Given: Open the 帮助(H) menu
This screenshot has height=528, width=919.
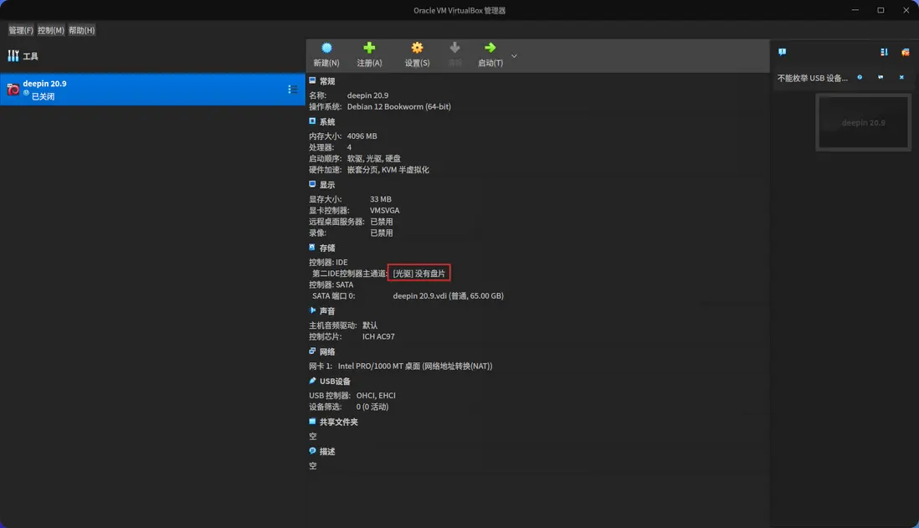Looking at the screenshot, I should click(x=81, y=30).
